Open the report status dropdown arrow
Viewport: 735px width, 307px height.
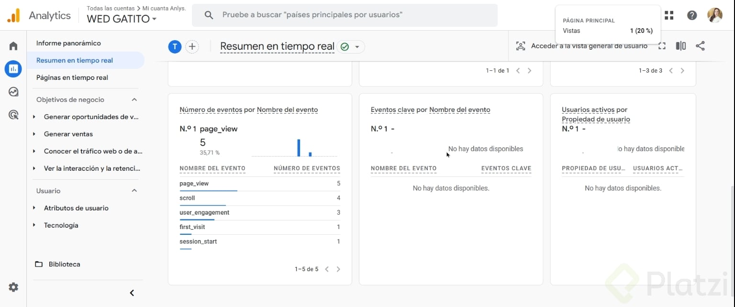pyautogui.click(x=357, y=46)
